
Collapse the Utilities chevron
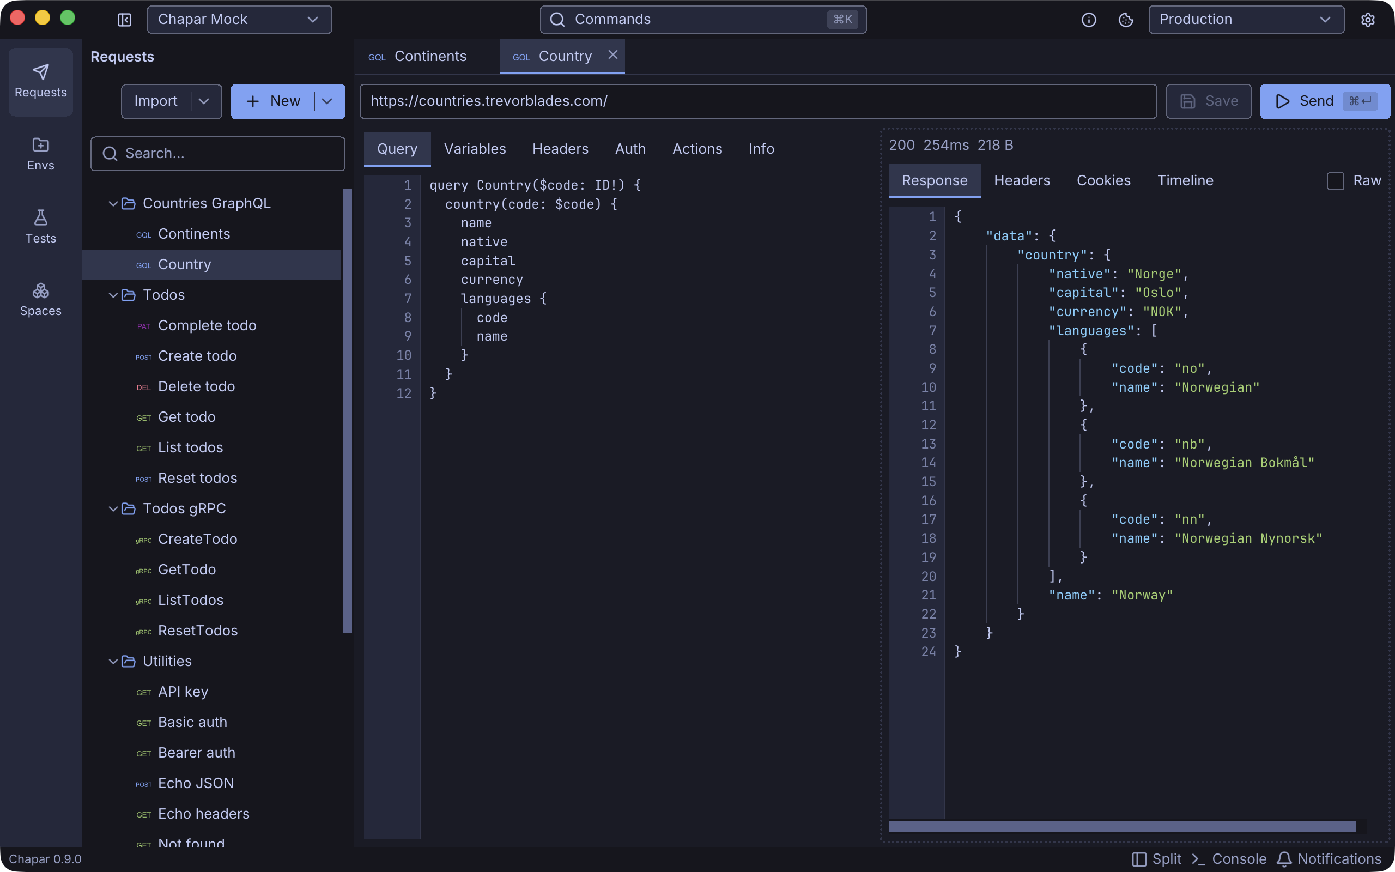[x=113, y=662]
